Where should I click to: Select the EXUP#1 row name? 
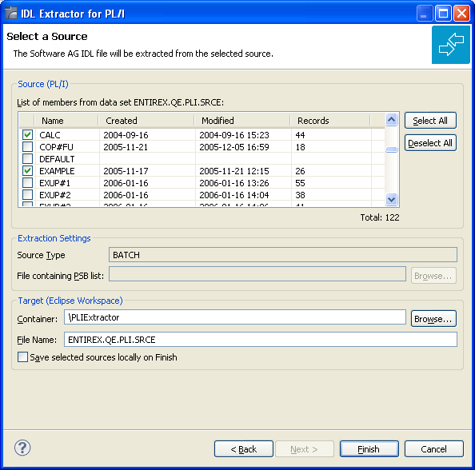[54, 183]
